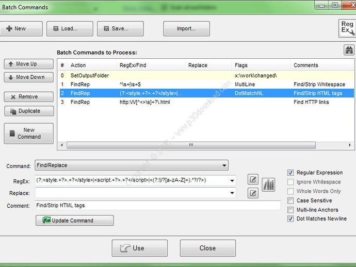Click the regex library books icon
356x267 pixels.
269,185
